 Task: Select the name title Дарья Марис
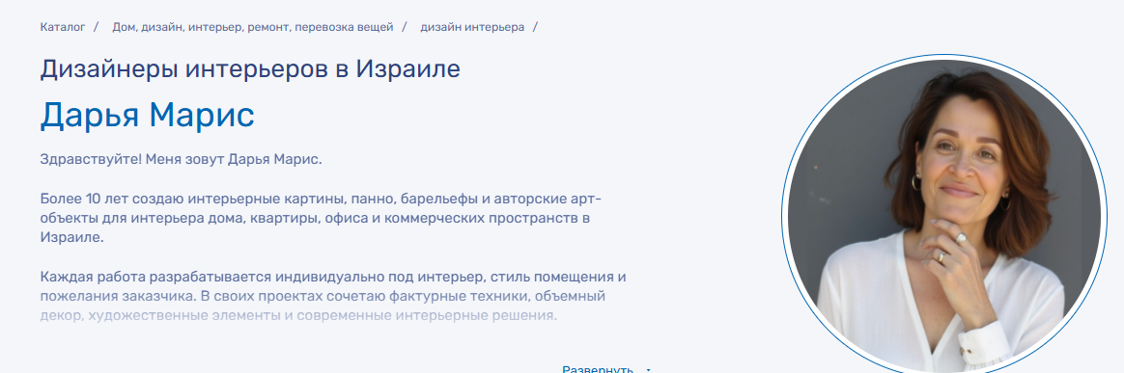147,116
